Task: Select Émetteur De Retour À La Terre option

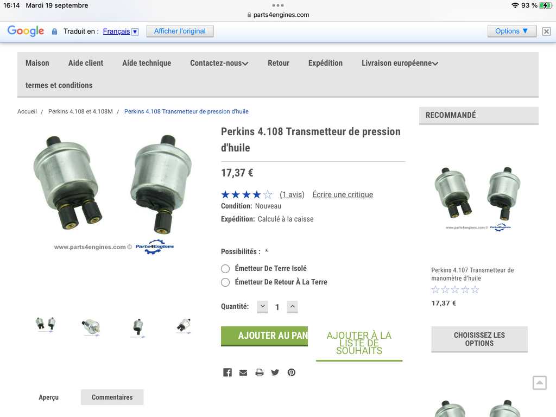Action: point(225,282)
